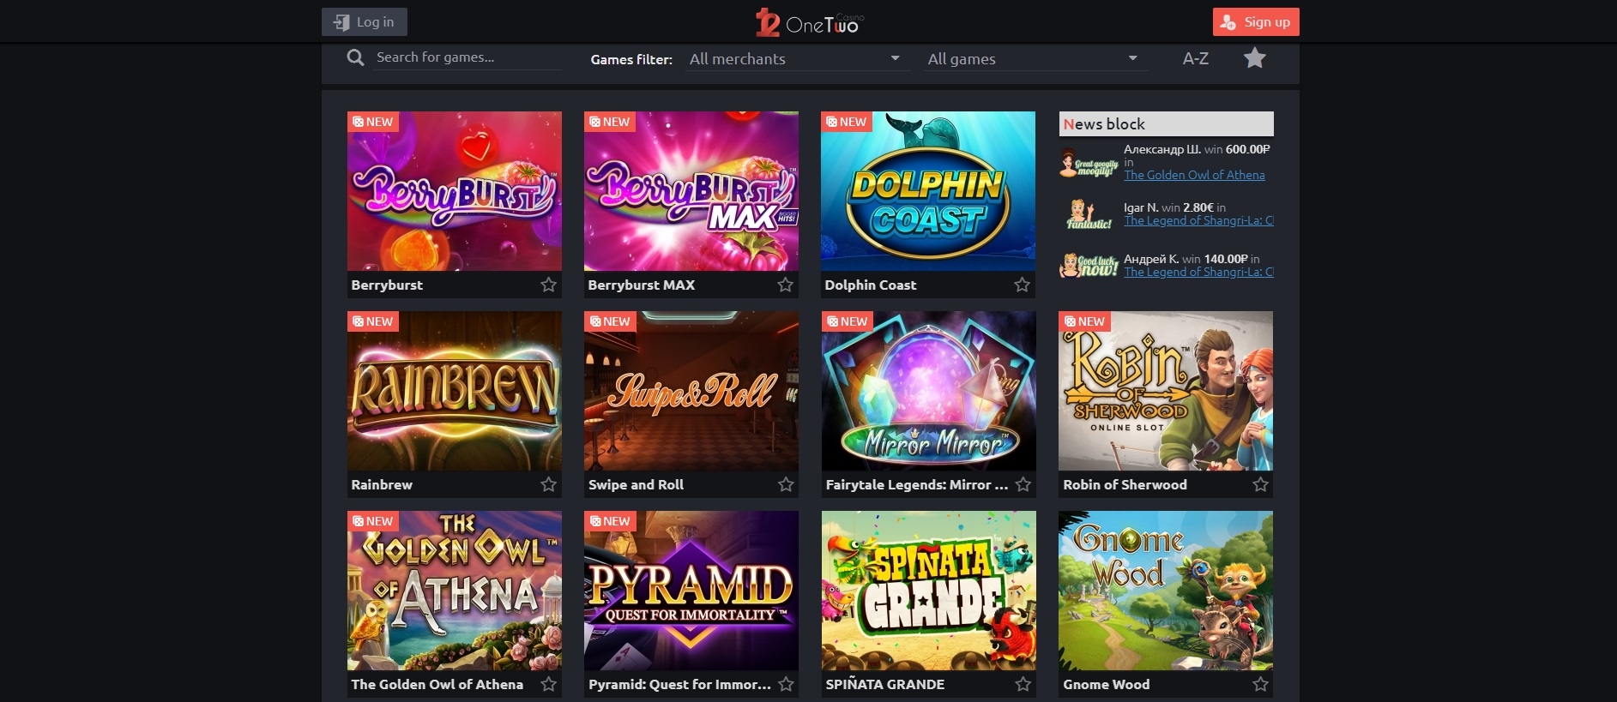Viewport: 1617px width, 702px height.
Task: Click the Log in button
Action: (x=365, y=22)
